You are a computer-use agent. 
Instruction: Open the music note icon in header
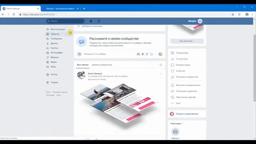pyautogui.click(x=99, y=21)
